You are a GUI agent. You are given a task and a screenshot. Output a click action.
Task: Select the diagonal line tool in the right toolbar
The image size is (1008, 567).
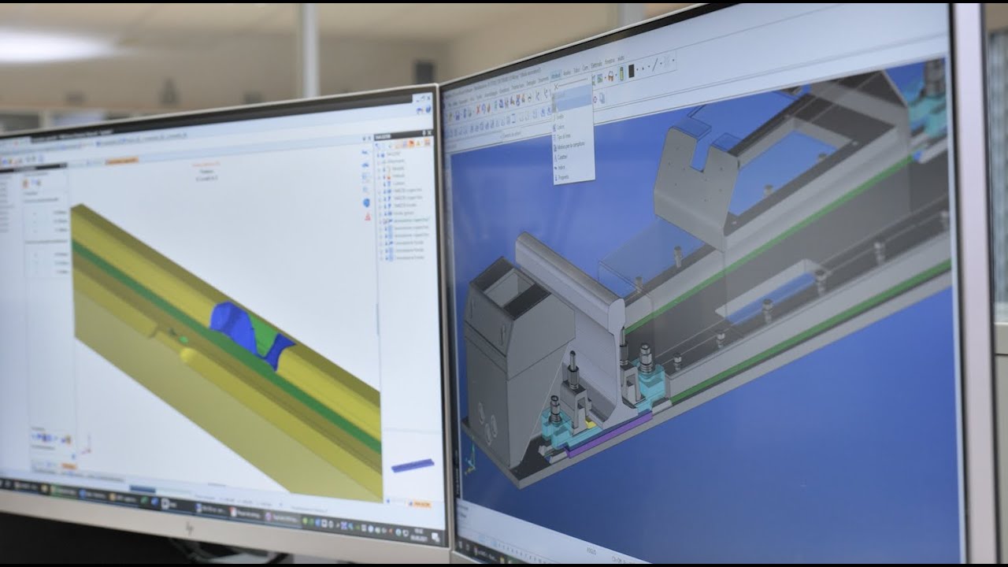pos(654,63)
